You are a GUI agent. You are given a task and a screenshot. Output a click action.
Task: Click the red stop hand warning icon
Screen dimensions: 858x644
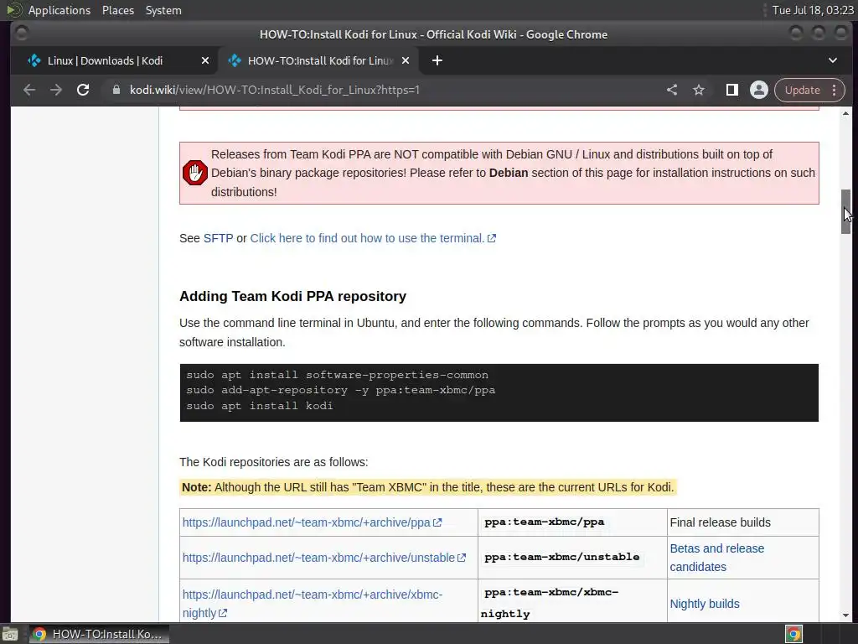coord(194,173)
